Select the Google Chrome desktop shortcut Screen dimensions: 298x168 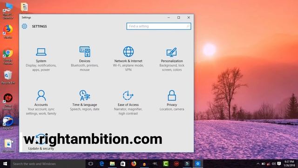coord(8,57)
